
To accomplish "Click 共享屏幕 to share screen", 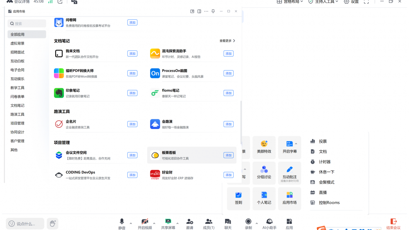I will click(x=168, y=224).
